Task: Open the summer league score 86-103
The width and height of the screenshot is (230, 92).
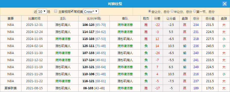Action: [x=88, y=88]
